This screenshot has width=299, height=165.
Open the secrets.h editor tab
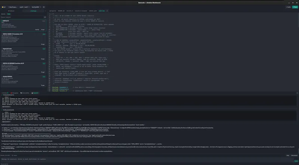70,11
